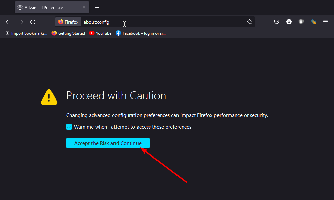The height and width of the screenshot is (200, 334).
Task: Open the YouTube bookmark
Action: [100, 33]
